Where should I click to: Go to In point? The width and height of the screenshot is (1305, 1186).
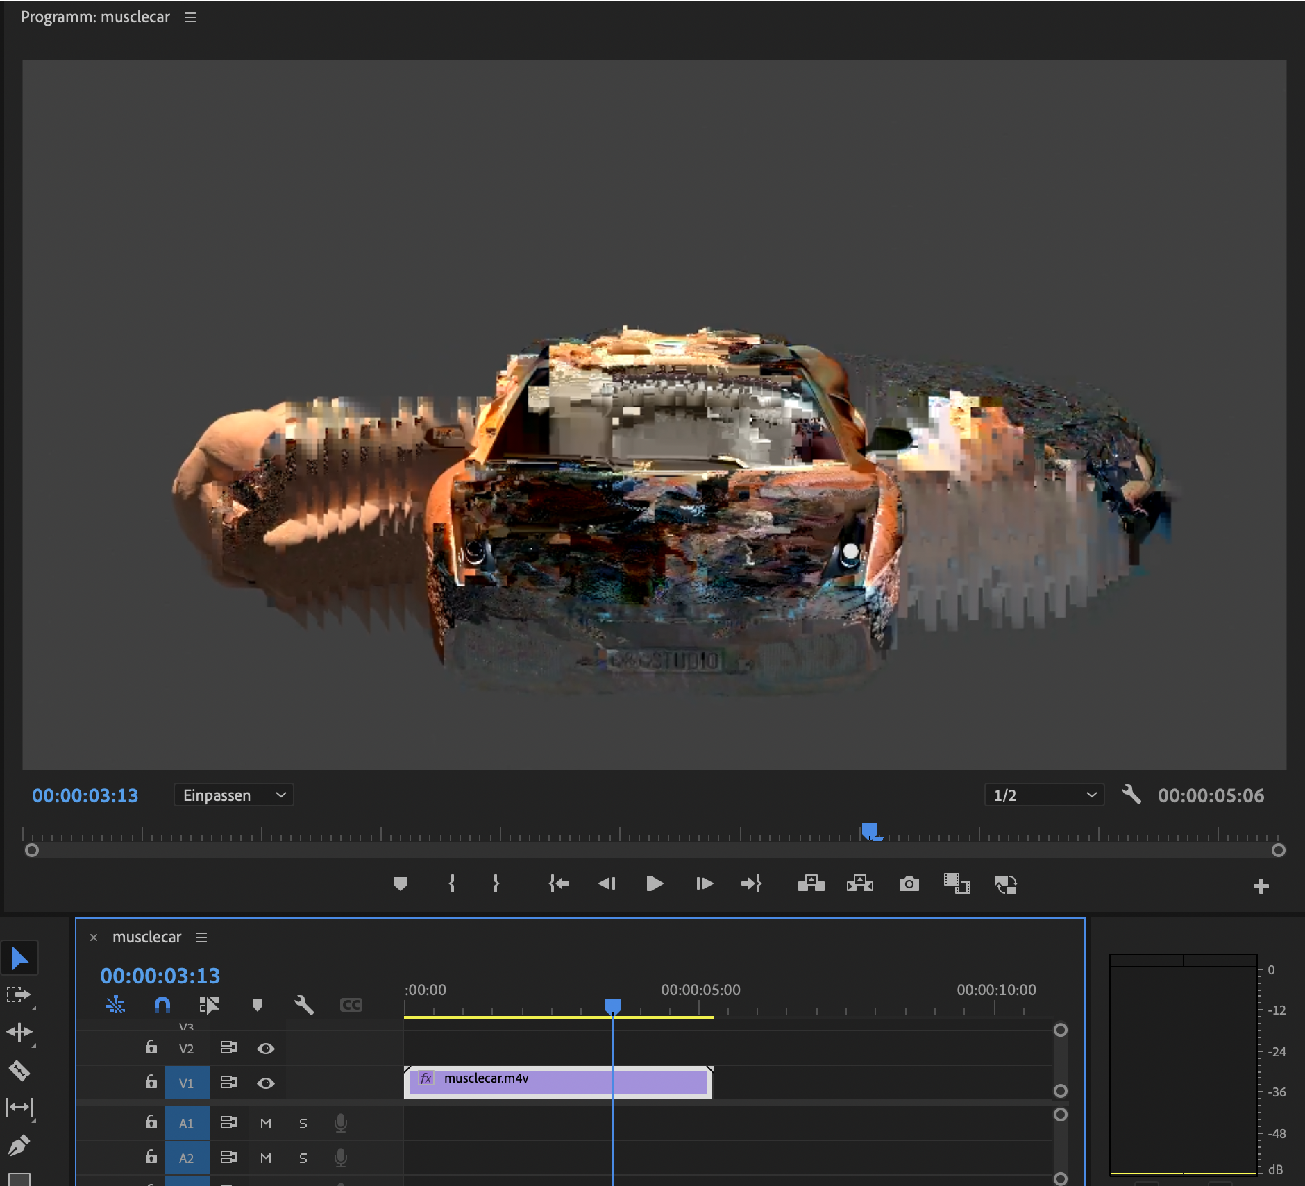pyautogui.click(x=558, y=883)
